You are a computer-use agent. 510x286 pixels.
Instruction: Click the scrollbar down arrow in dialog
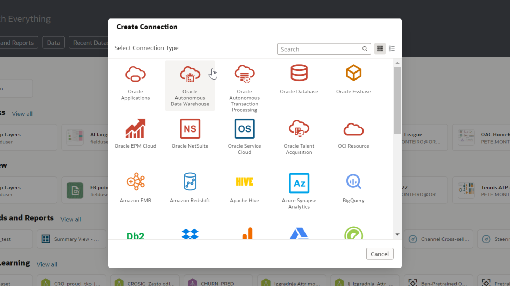[x=397, y=235]
